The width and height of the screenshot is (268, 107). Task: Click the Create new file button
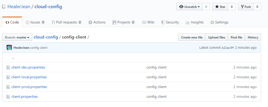point(192,37)
